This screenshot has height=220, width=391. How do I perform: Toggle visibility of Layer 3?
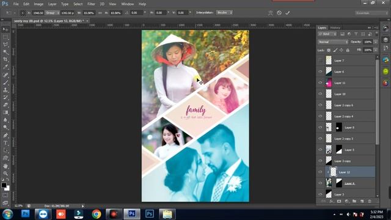click(320, 194)
